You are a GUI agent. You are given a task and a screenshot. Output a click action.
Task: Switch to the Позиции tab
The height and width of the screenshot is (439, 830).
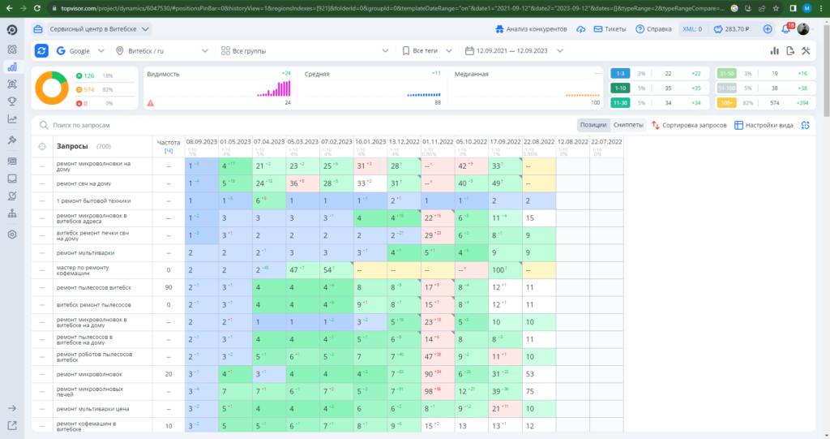pos(593,125)
